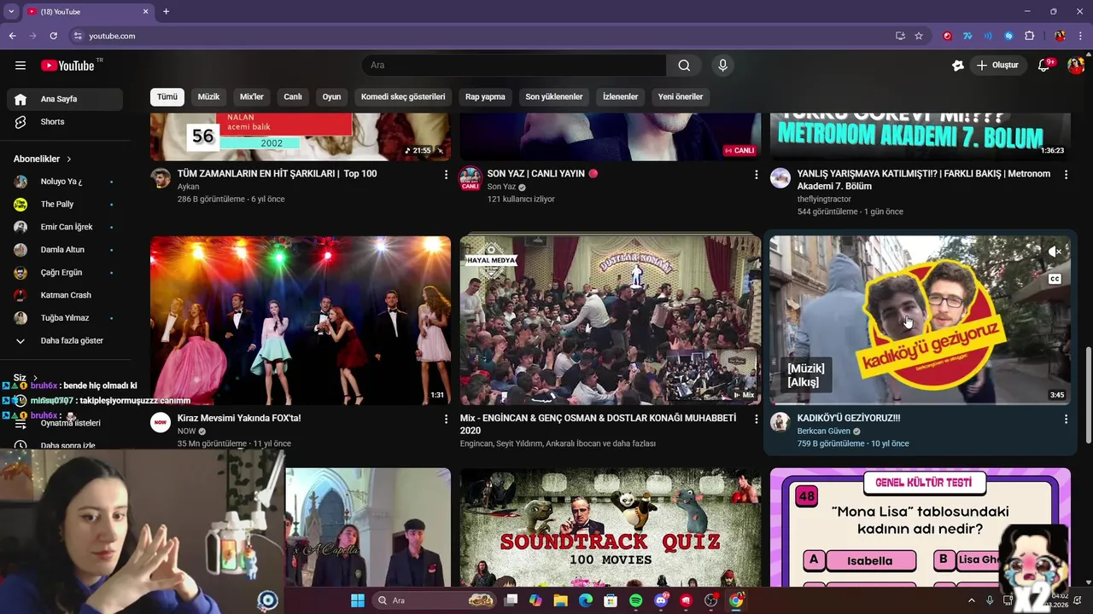Bookmark this page with the star
The image size is (1093, 614).
pyautogui.click(x=919, y=36)
